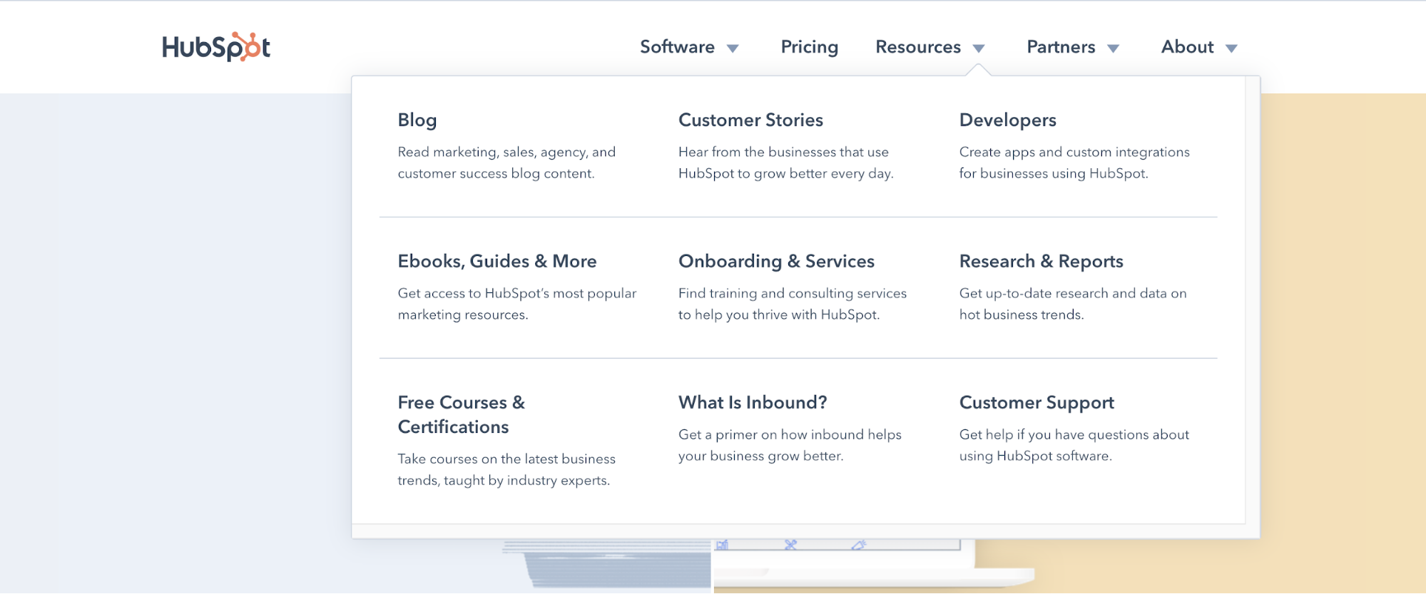Open Free Courses & Certifications

[462, 414]
